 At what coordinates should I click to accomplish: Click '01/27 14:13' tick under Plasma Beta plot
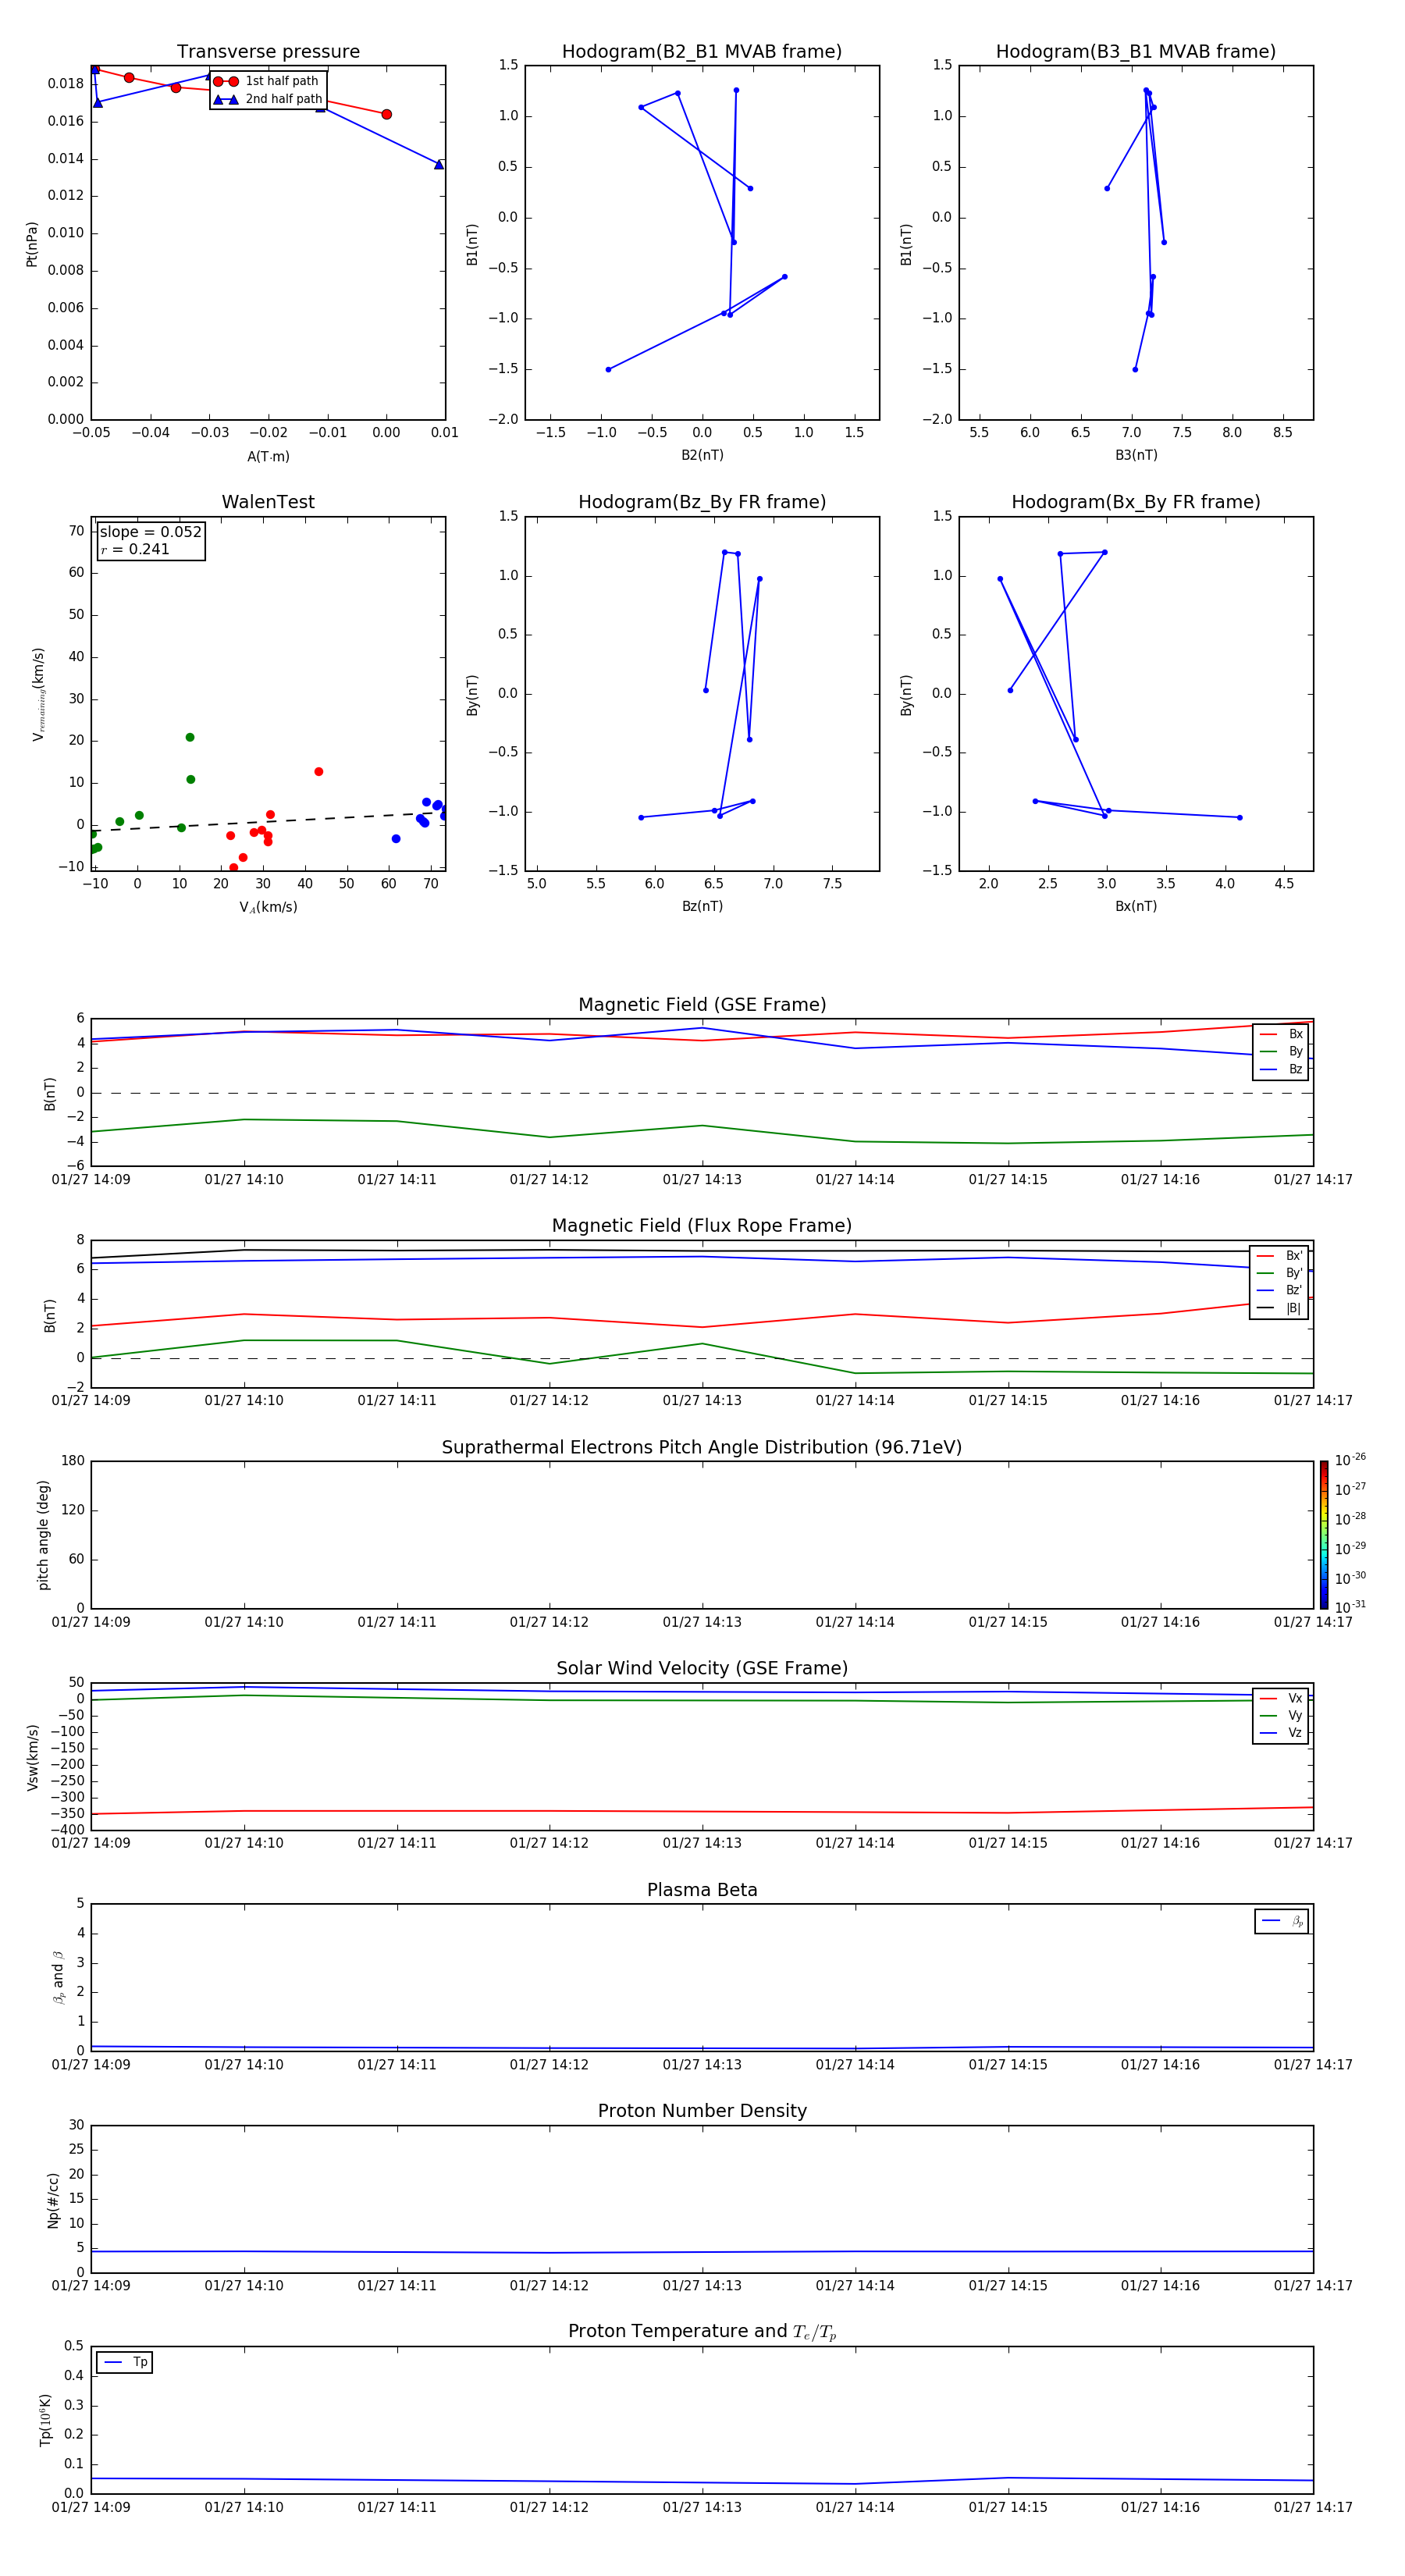tap(702, 2065)
